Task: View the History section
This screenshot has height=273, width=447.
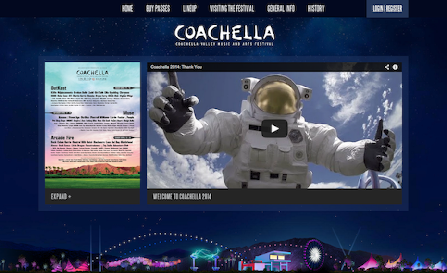Action: pyautogui.click(x=316, y=8)
